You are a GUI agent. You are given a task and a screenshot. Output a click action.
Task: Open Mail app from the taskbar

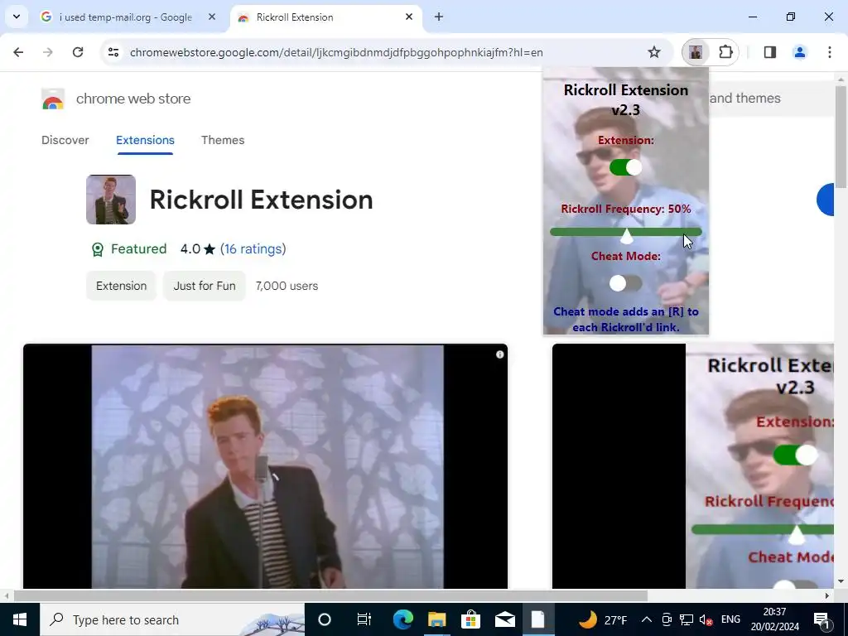tap(505, 619)
